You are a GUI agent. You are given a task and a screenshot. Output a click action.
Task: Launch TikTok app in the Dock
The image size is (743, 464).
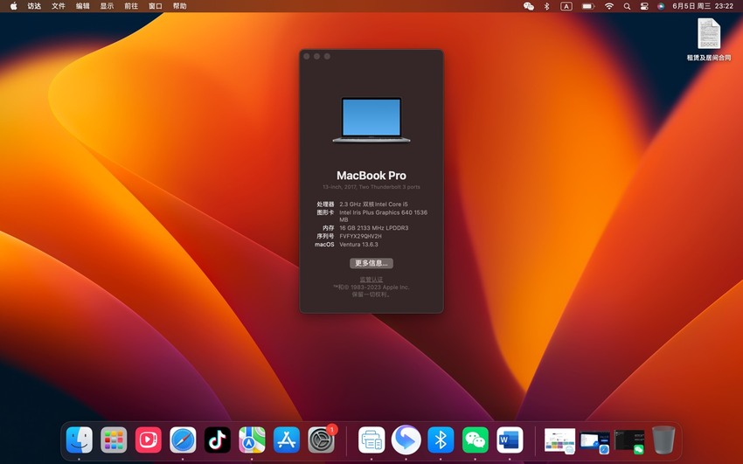pyautogui.click(x=218, y=440)
